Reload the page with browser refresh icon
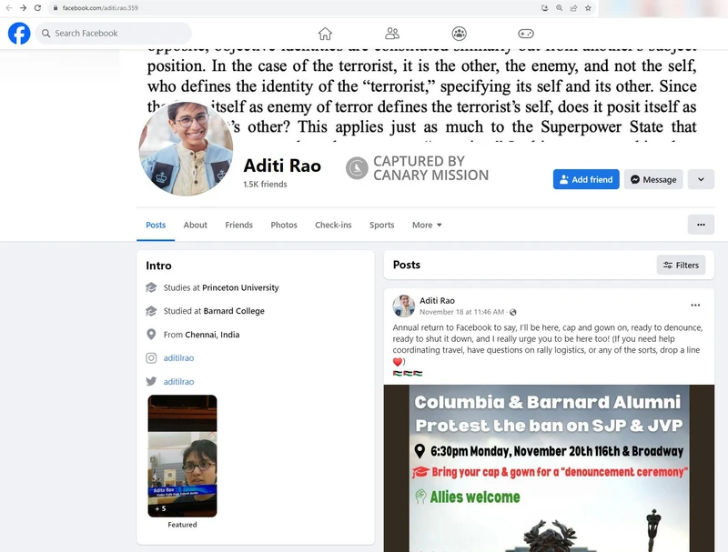This screenshot has width=728, height=552. pyautogui.click(x=37, y=7)
